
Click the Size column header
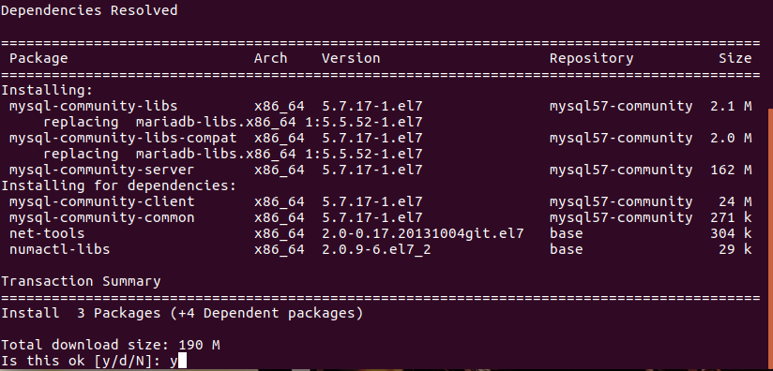[x=735, y=58]
